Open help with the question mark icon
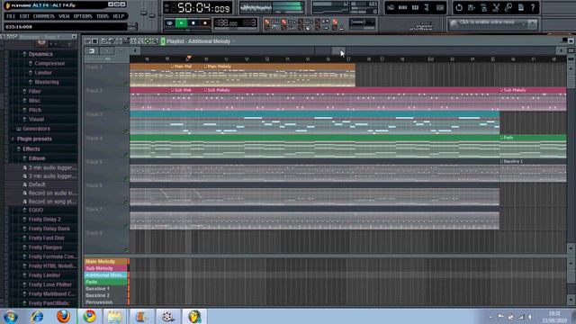The height and width of the screenshot is (324, 576). point(533,7)
